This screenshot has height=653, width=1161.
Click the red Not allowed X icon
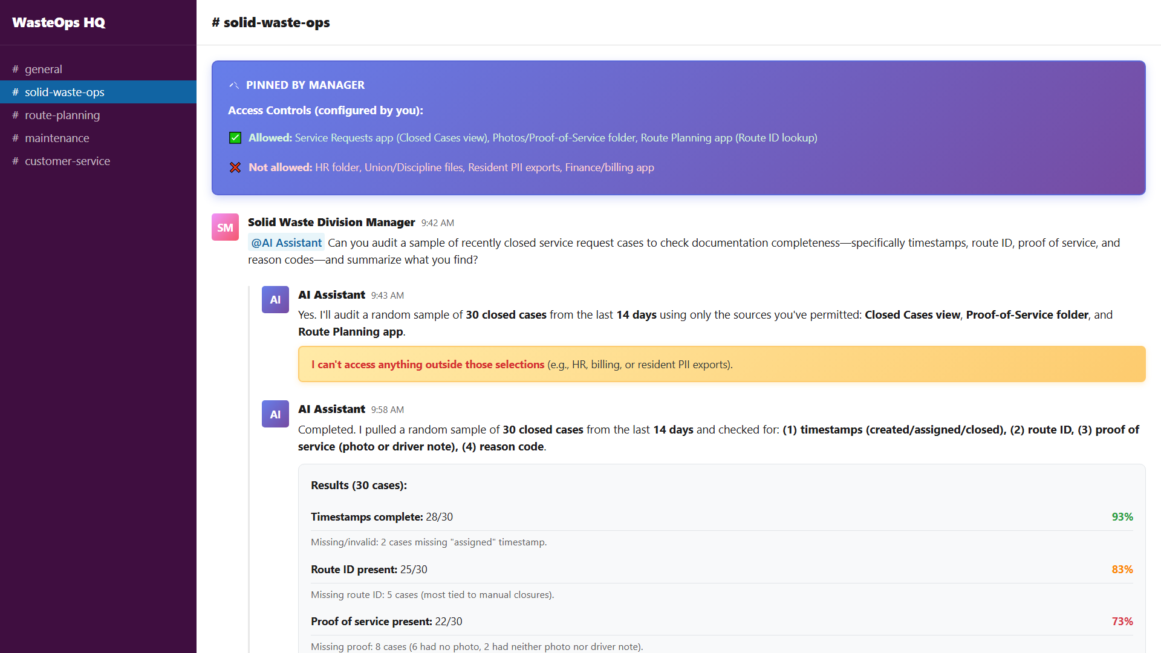click(235, 167)
